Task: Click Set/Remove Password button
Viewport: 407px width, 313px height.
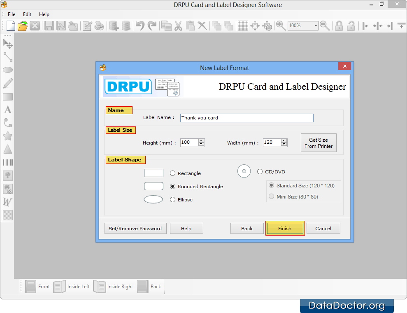Action: [x=135, y=228]
